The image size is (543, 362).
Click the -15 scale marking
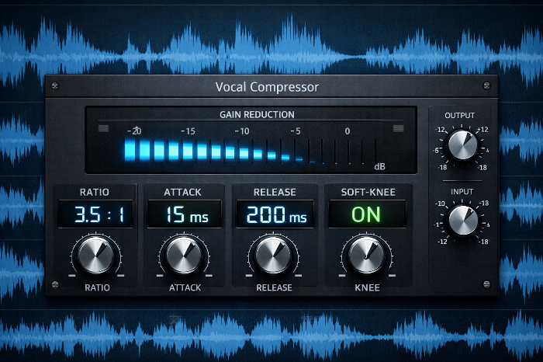188,131
